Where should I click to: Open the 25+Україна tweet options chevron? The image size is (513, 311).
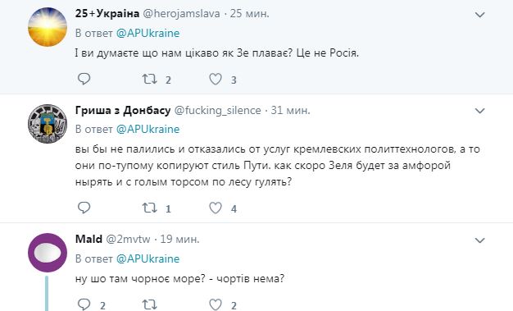click(x=479, y=15)
